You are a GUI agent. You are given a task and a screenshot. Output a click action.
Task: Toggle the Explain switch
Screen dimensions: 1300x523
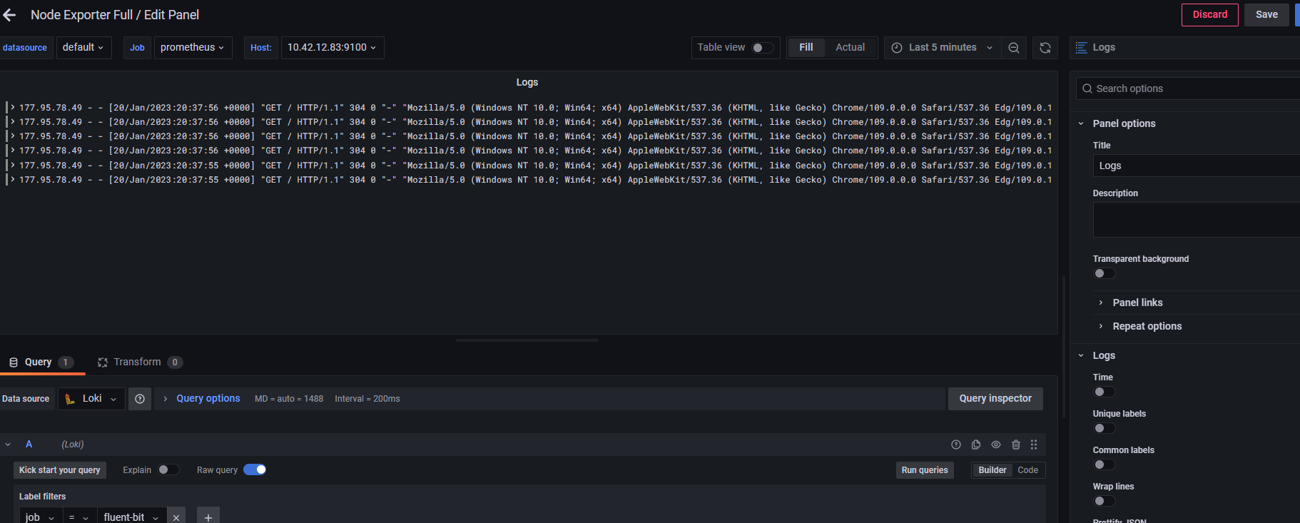coord(168,469)
